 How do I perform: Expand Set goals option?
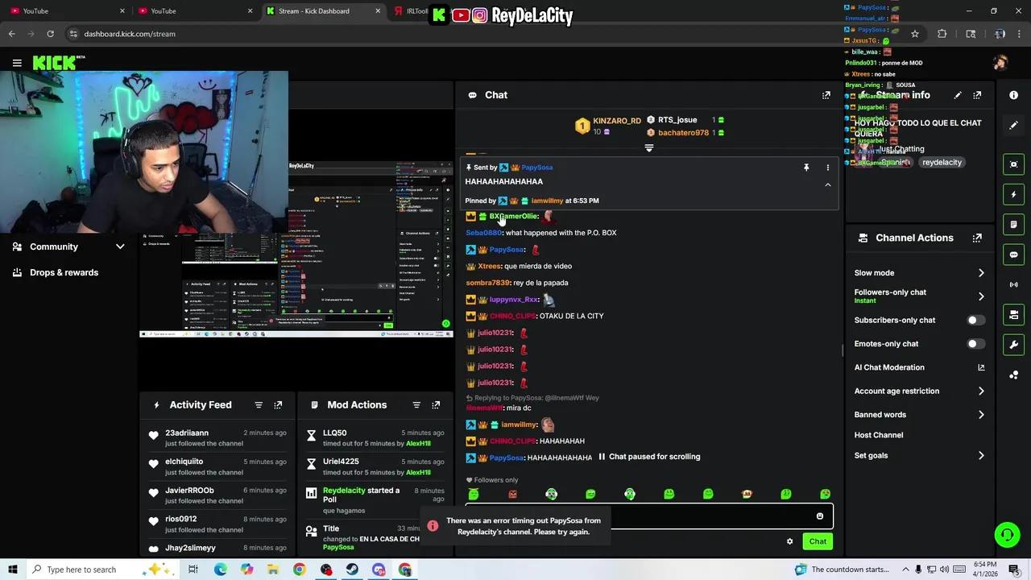click(981, 456)
